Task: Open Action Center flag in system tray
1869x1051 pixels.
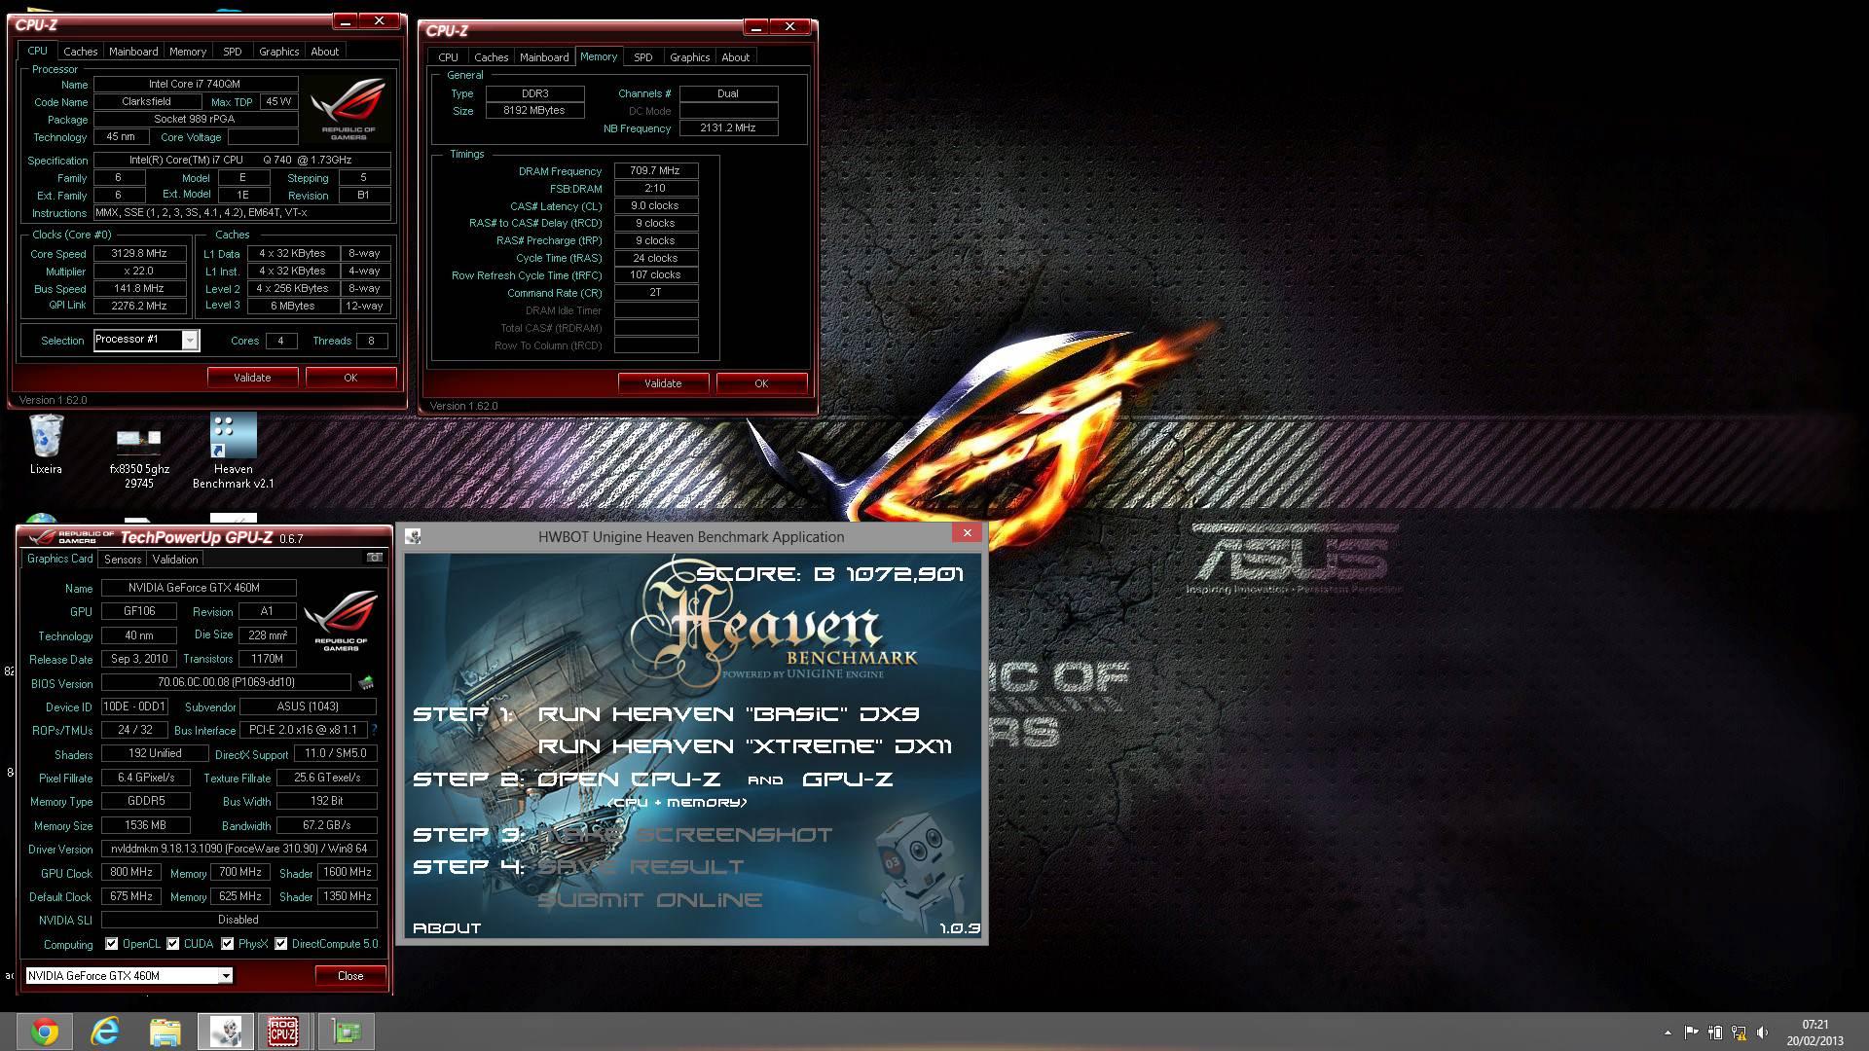Action: pos(1691,1033)
